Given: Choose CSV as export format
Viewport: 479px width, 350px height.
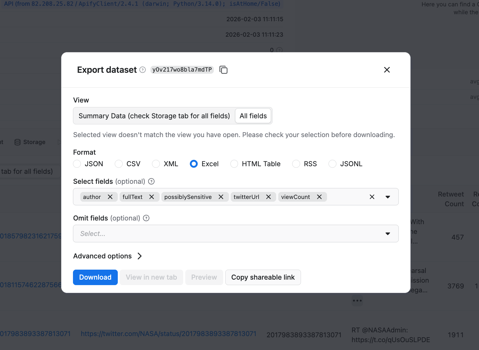Looking at the screenshot, I should pyautogui.click(x=119, y=164).
